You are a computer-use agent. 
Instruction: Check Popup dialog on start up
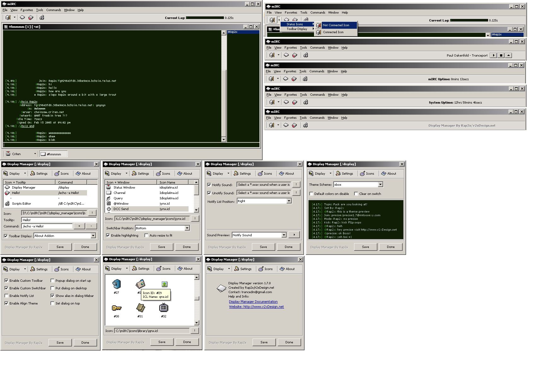point(52,280)
